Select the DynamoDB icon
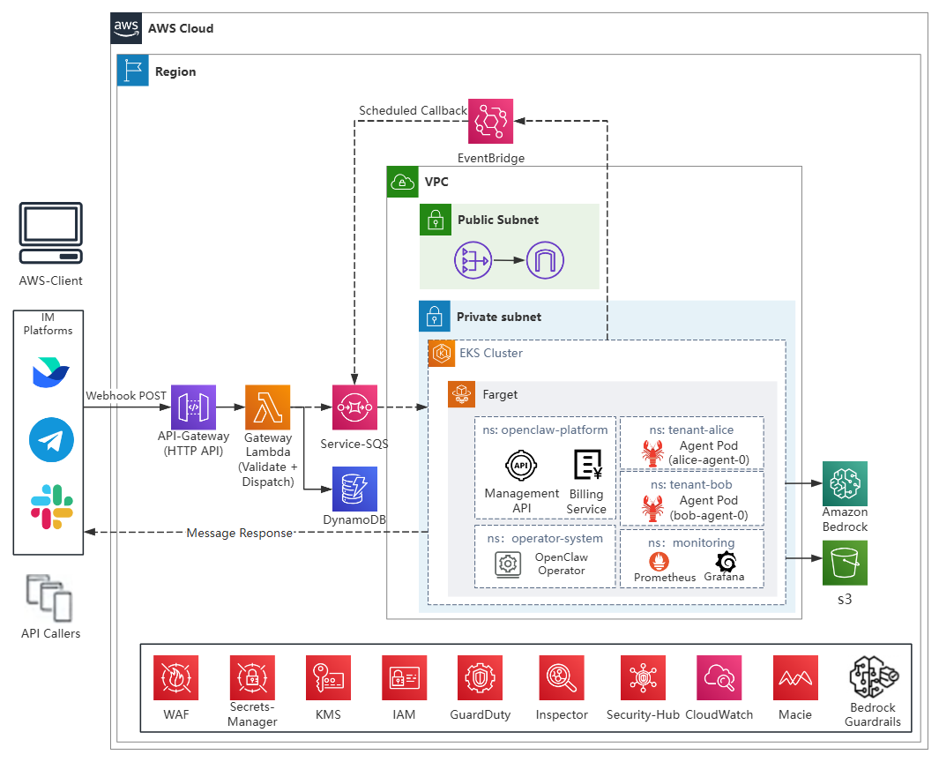Image resolution: width=939 pixels, height=762 pixels. [x=354, y=489]
